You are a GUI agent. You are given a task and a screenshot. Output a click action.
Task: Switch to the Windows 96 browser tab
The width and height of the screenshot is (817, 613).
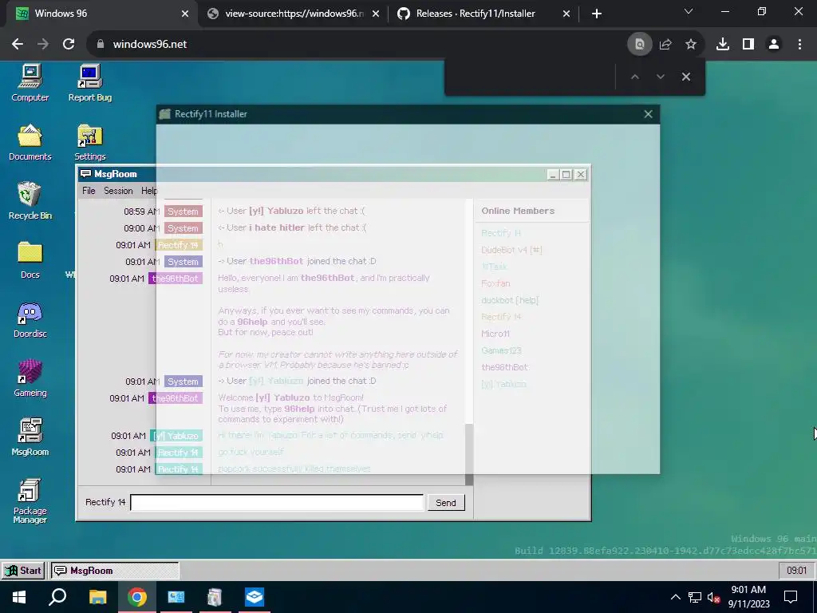click(x=99, y=14)
